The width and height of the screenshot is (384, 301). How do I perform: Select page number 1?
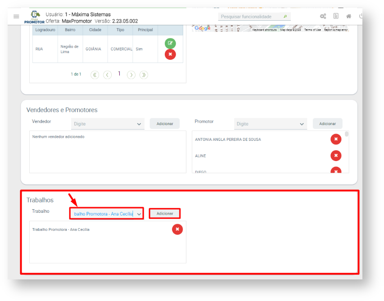[119, 74]
